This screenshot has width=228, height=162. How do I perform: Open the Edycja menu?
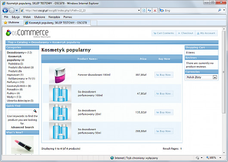15,17
